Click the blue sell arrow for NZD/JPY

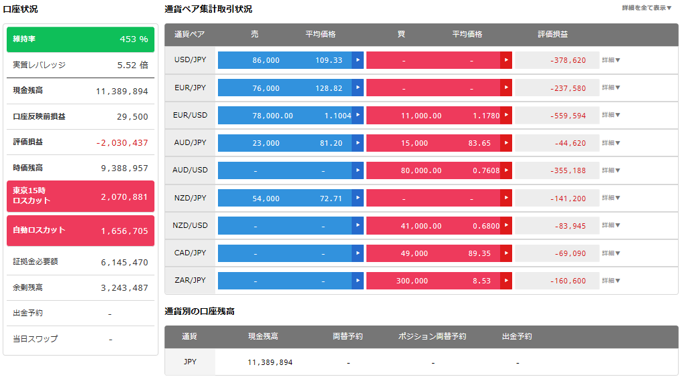coord(358,198)
